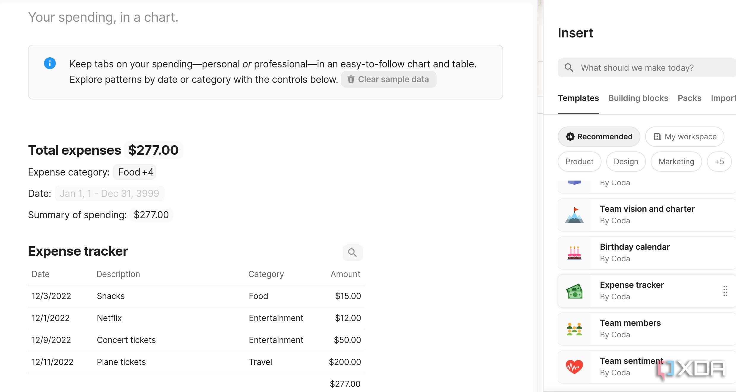Screen dimensions: 736x392
Task: Click the Team vision mountain flag icon
Action: point(574,215)
